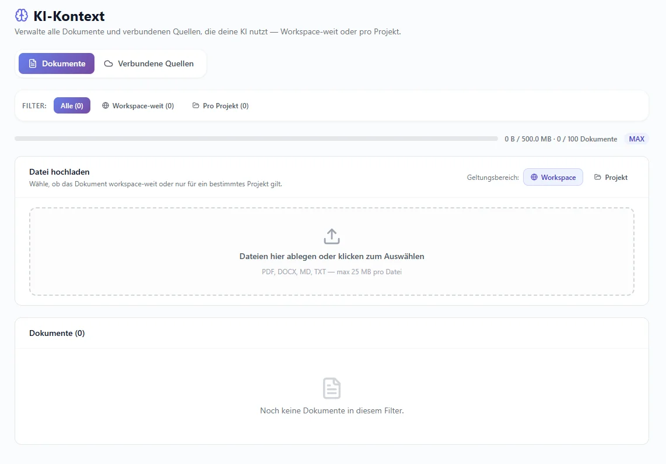Set Geltungsbereich to Workspace

(553, 178)
